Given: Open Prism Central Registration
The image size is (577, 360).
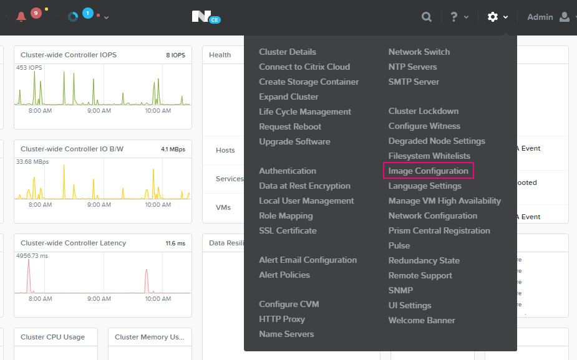Looking at the screenshot, I should 439,230.
